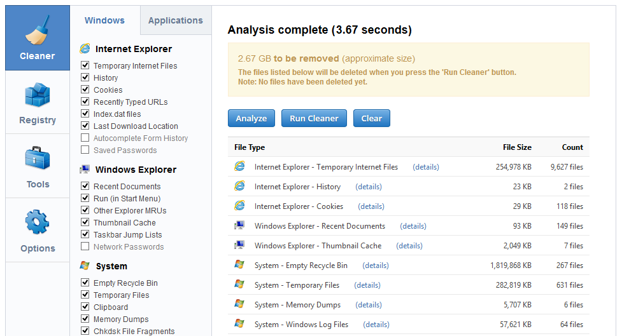The width and height of the screenshot is (622, 336).
Task: Open details for Internet Explorer History
Action: (x=369, y=187)
